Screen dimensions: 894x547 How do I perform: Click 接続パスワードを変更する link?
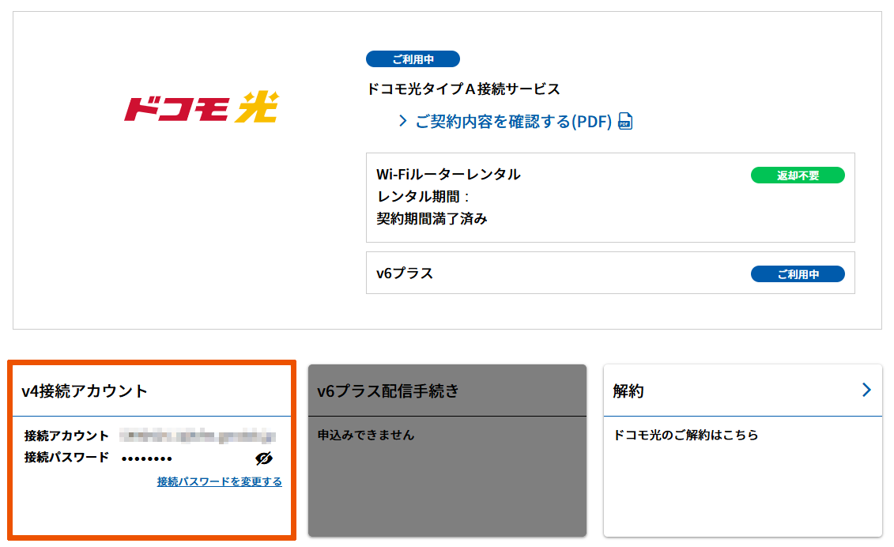click(219, 481)
